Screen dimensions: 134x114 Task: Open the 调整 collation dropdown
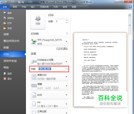pyautogui.click(x=49, y=86)
